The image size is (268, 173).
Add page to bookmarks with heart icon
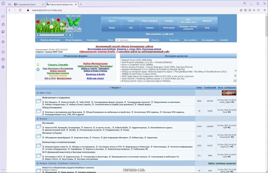(x=258, y=10)
